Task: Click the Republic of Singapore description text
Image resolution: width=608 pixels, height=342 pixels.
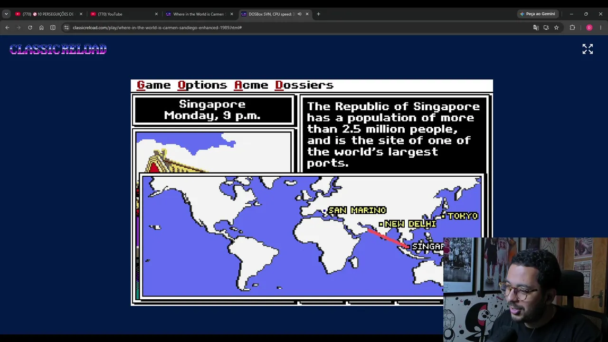Action: (393, 134)
